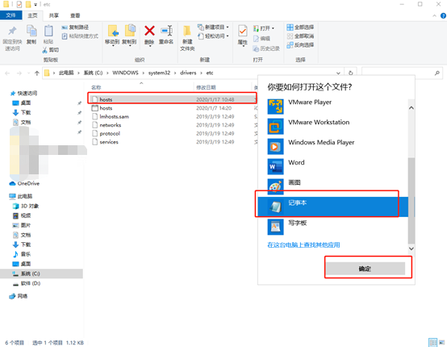Image resolution: width=447 pixels, height=347 pixels.
Task: Click the New folder icon
Action: tap(187, 31)
